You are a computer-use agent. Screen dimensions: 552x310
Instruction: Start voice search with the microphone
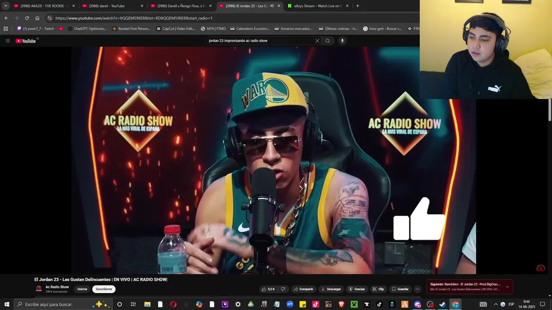click(x=342, y=41)
